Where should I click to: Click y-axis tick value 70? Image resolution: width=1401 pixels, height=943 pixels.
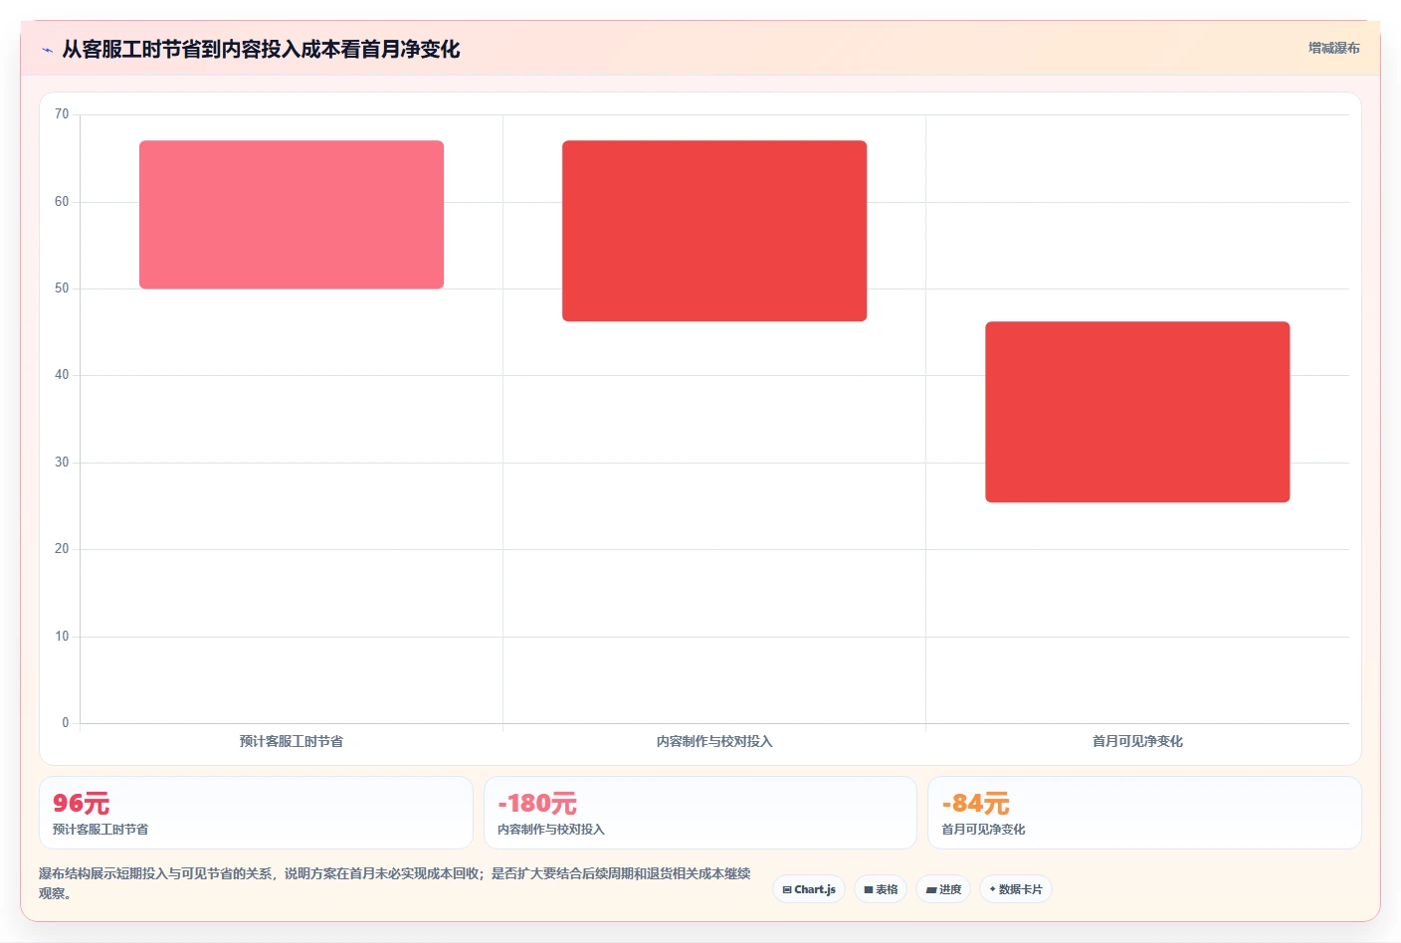click(62, 114)
